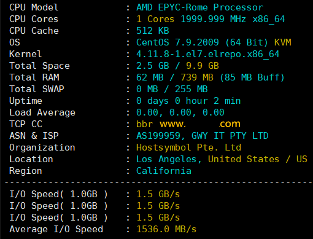This screenshot has width=313, height=239.
Task: Click the bbr TCP CC value
Action: pos(144,124)
